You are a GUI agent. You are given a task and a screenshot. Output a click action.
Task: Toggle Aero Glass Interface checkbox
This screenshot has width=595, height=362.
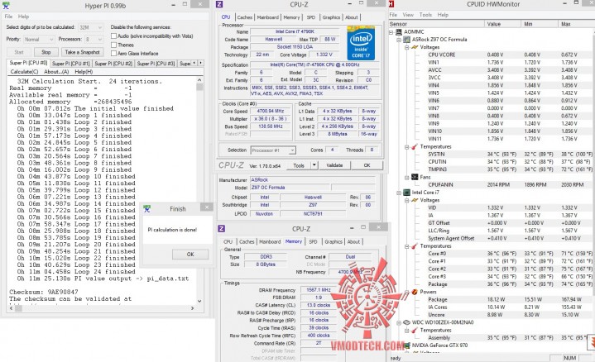(113, 54)
